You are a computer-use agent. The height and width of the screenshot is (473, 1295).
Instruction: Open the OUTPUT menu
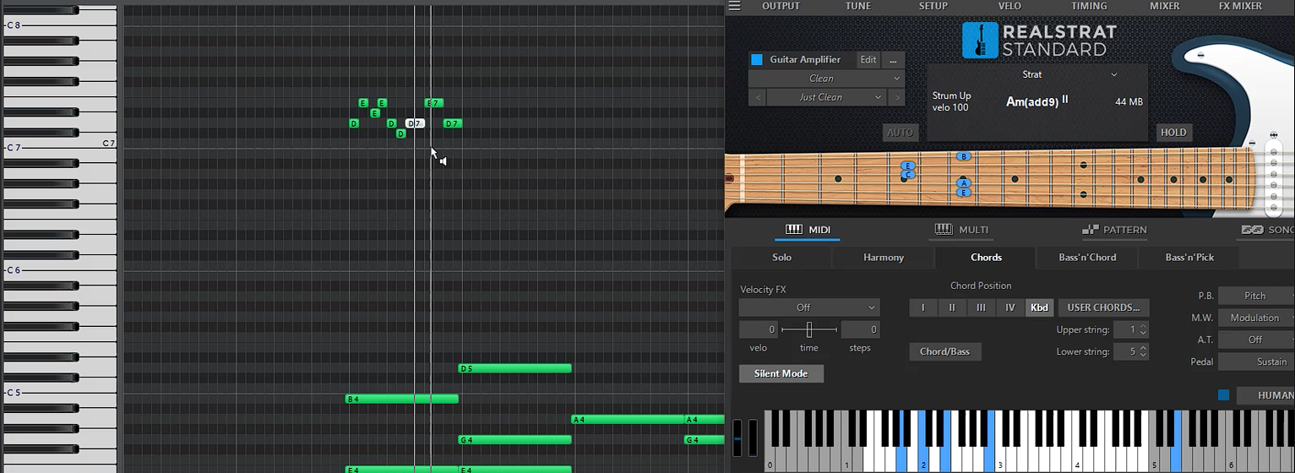click(781, 6)
